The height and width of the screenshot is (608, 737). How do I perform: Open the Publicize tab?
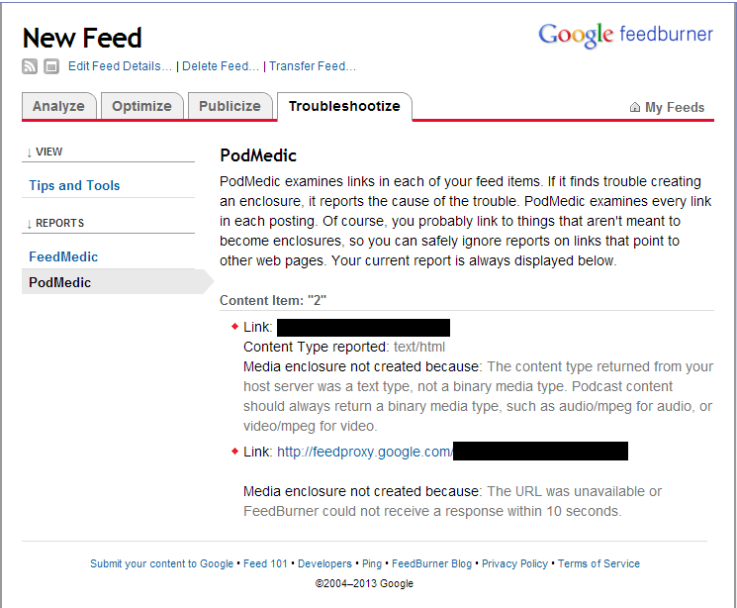(230, 106)
